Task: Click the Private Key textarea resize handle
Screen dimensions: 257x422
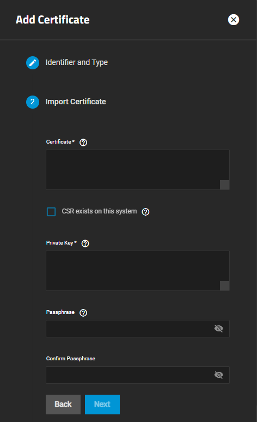Action: coord(224,286)
